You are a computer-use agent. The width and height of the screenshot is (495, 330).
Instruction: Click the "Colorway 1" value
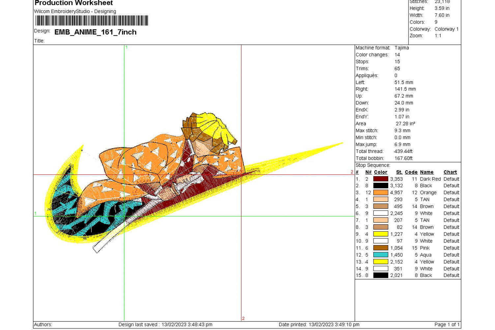(x=447, y=29)
